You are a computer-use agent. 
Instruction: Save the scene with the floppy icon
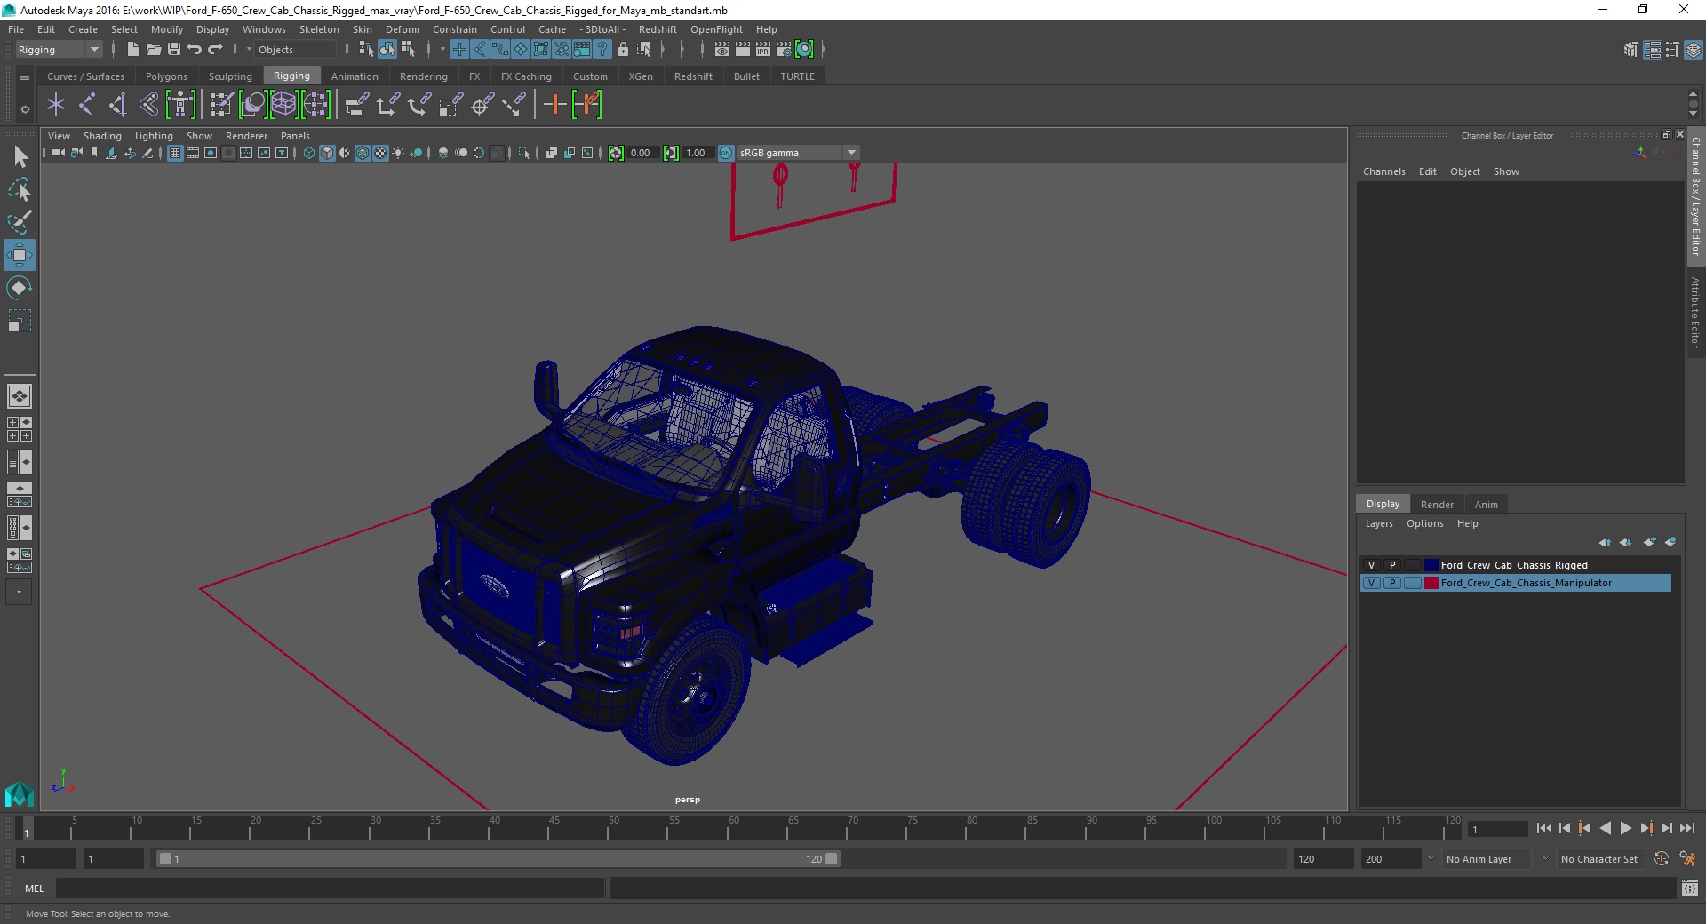click(174, 50)
